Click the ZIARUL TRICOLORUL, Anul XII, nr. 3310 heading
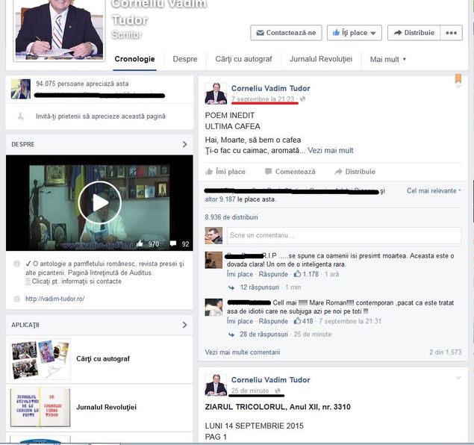This screenshot has height=445, width=474. coord(278,407)
